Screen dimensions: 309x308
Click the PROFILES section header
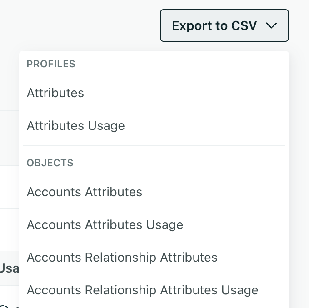pos(51,64)
